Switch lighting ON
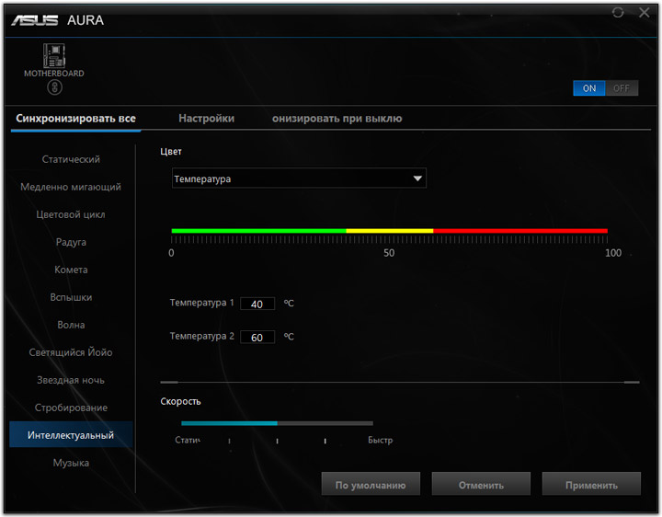 [x=589, y=88]
